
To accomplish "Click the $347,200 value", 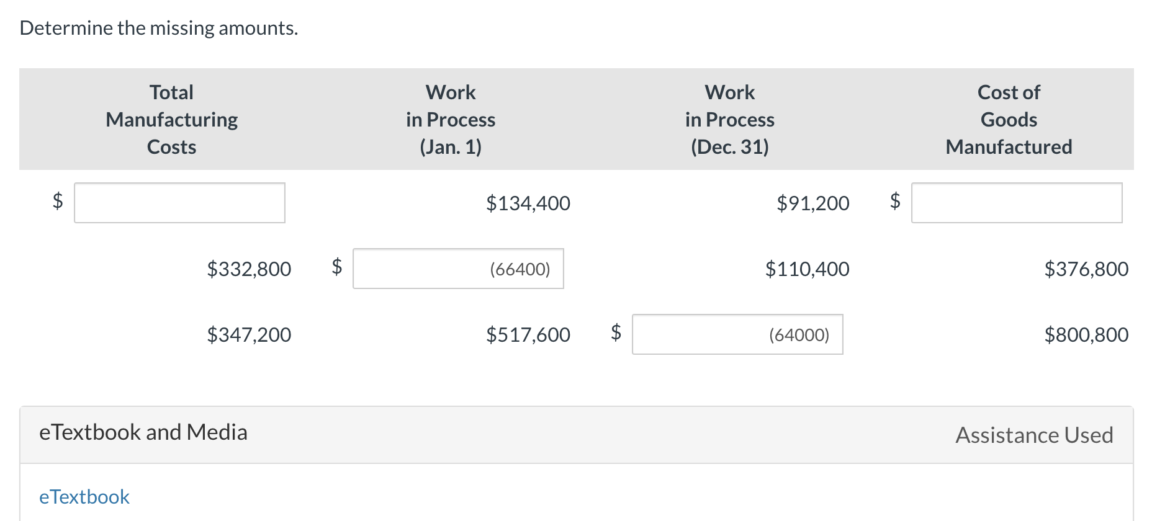I will coord(249,334).
